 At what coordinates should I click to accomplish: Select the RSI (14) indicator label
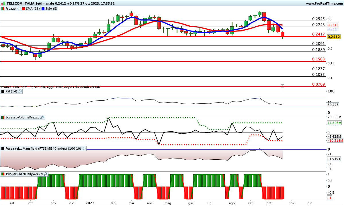tap(11, 91)
